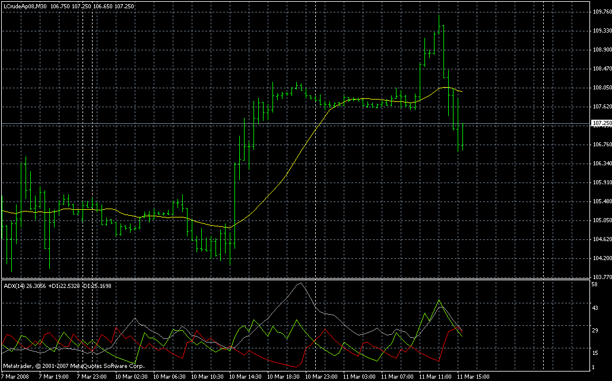Select the 10 Mar 23:00 time label
The width and height of the screenshot is (612, 381).
click(x=322, y=377)
